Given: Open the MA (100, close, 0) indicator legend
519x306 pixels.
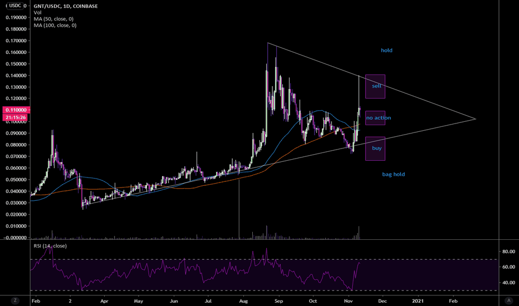Looking at the screenshot, I should tap(55, 25).
